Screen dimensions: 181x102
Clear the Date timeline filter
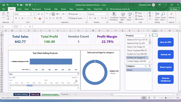coord(78,74)
